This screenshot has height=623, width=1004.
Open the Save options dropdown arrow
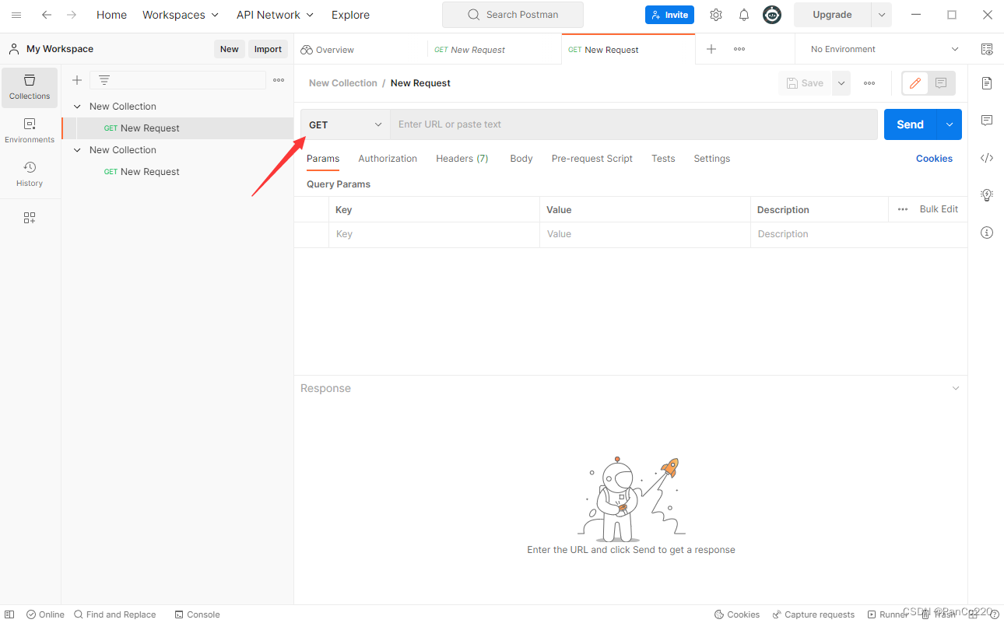click(x=841, y=83)
